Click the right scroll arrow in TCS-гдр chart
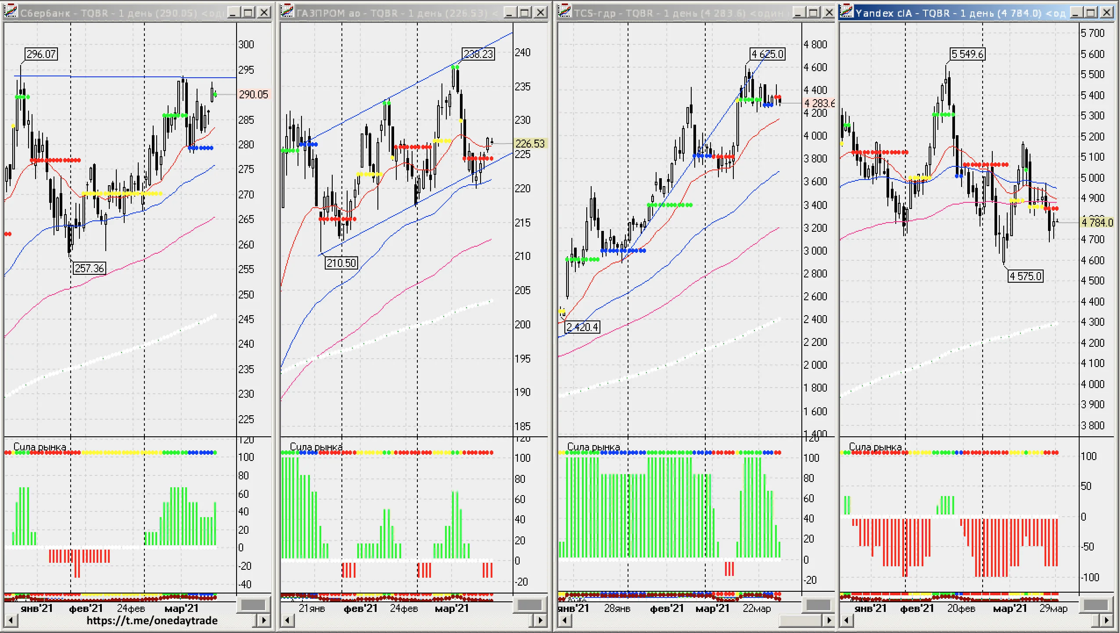This screenshot has height=633, width=1120. [829, 620]
